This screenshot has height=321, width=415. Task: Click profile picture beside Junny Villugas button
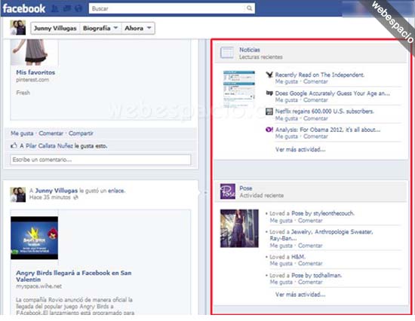[18, 27]
